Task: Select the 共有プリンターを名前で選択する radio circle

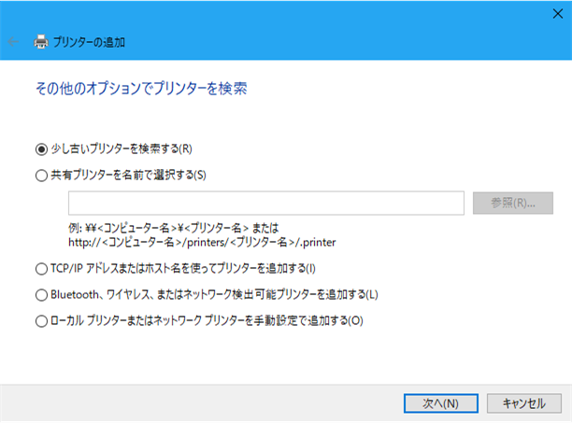Action: [41, 176]
